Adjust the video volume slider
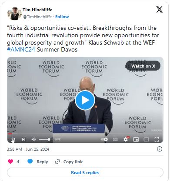This screenshot has width=170, height=181. pos(45,139)
